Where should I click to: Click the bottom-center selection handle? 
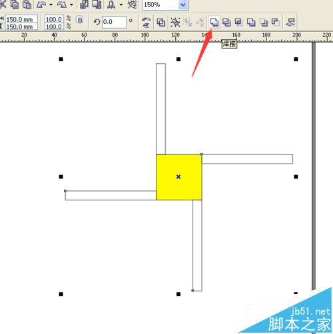pyautogui.click(x=178, y=294)
